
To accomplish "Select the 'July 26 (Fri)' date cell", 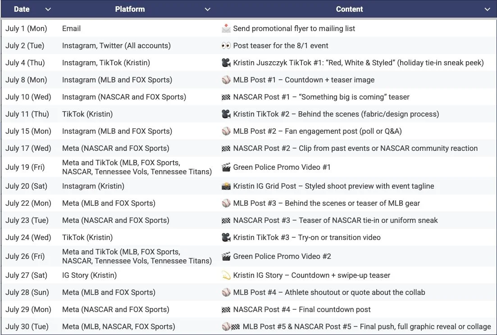I will click(x=25, y=257).
